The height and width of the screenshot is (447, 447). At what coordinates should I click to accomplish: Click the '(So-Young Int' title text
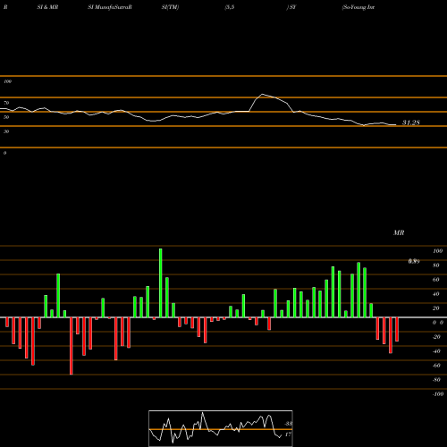click(x=358, y=7)
